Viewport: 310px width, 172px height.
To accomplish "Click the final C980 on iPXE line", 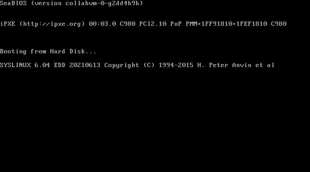I will click(x=279, y=24).
